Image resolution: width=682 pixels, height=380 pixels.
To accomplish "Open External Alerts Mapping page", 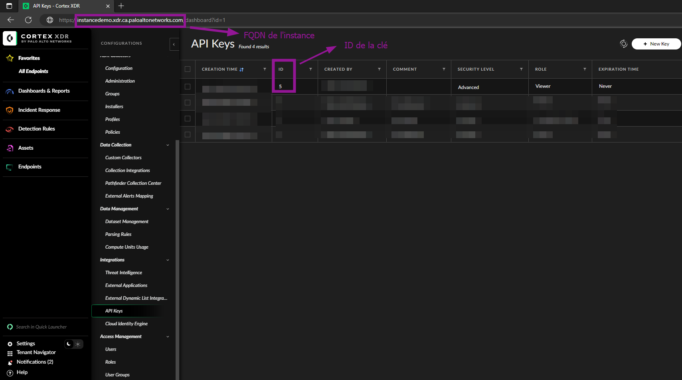I will click(129, 196).
